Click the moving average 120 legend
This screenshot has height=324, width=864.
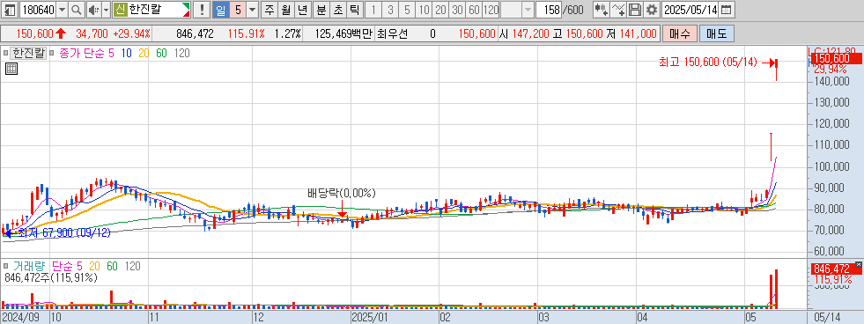181,53
